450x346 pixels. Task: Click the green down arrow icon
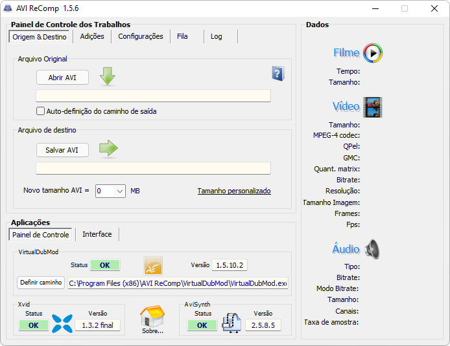tap(108, 77)
